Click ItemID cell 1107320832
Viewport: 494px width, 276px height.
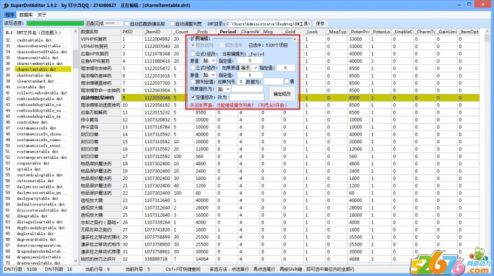point(157,120)
